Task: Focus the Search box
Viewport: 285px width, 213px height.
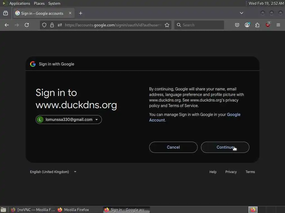Action: [x=199, y=25]
